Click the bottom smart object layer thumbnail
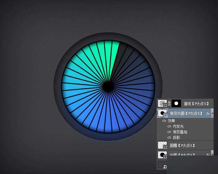 162,165
